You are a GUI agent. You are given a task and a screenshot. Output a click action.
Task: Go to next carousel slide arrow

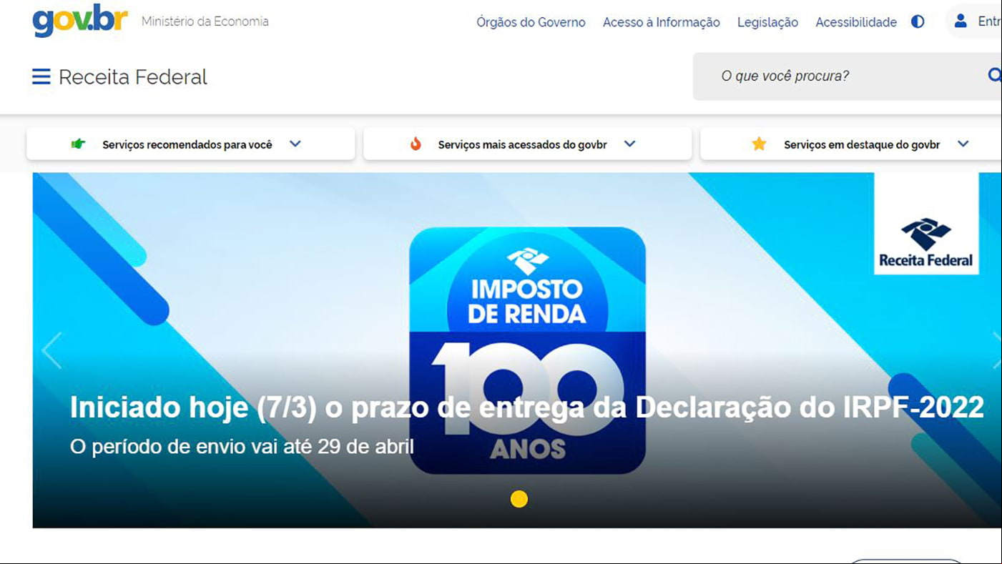click(996, 350)
